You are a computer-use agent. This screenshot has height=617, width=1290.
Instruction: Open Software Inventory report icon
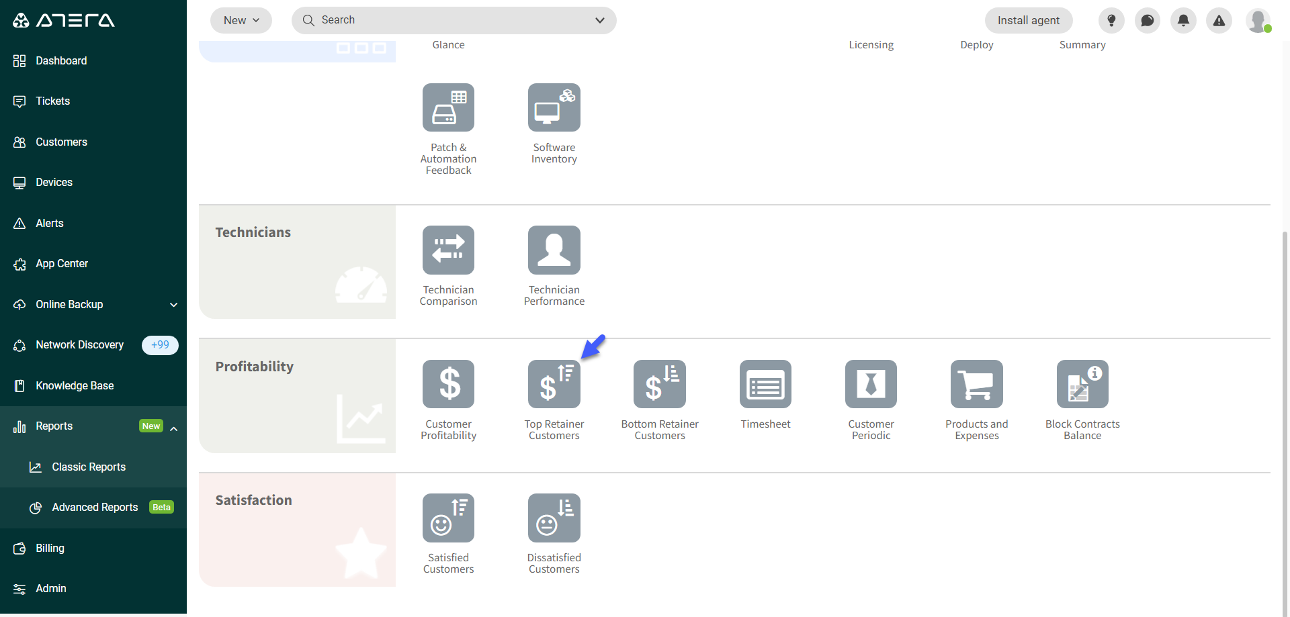554,107
